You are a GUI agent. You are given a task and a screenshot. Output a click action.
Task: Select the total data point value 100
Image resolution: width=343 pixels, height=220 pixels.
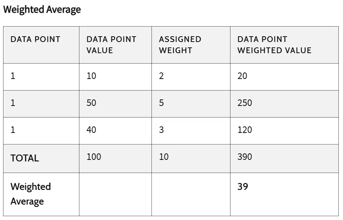(94, 157)
